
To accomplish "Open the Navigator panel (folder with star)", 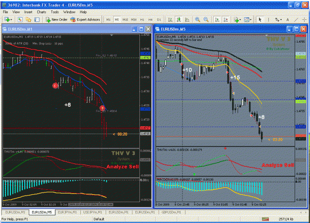I will [x=28, y=19].
